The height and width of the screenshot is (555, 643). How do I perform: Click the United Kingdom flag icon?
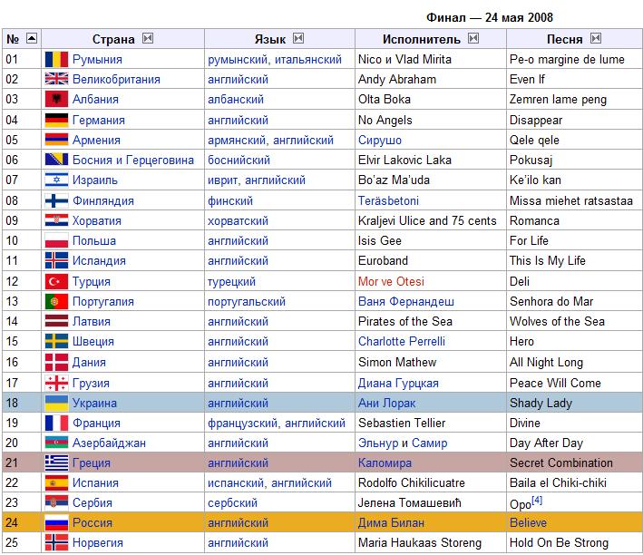(x=56, y=79)
